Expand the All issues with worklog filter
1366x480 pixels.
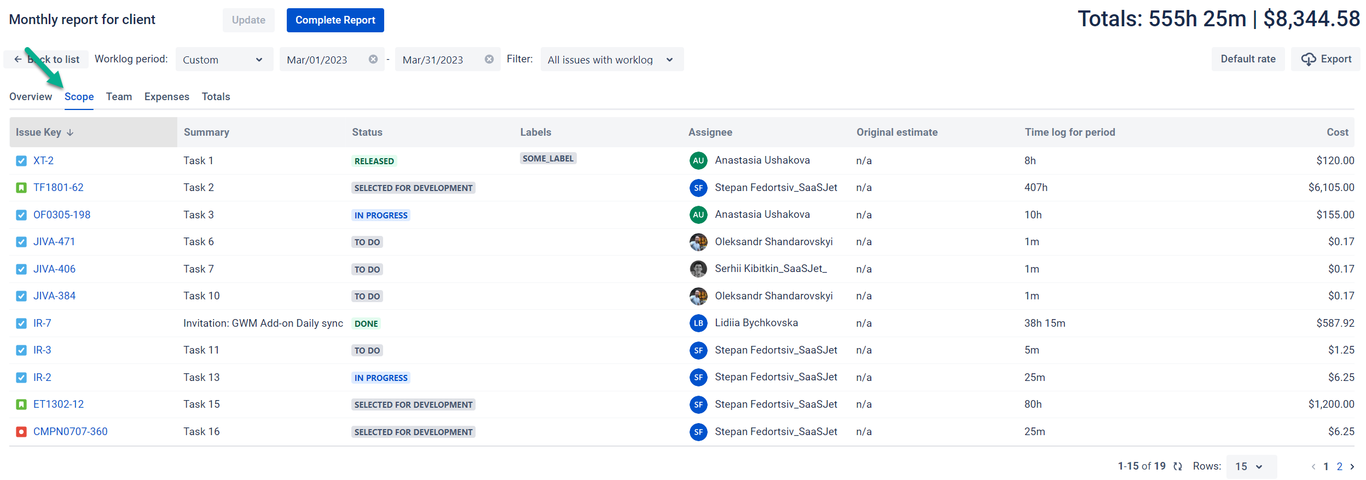(x=611, y=60)
